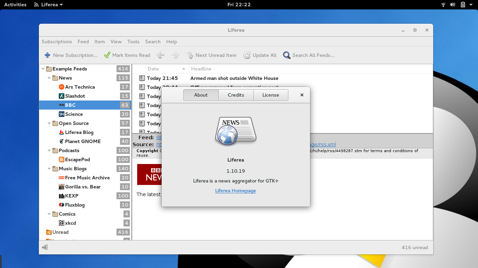Click Activities in the top bar
This screenshot has height=268, width=478.
coord(15,5)
